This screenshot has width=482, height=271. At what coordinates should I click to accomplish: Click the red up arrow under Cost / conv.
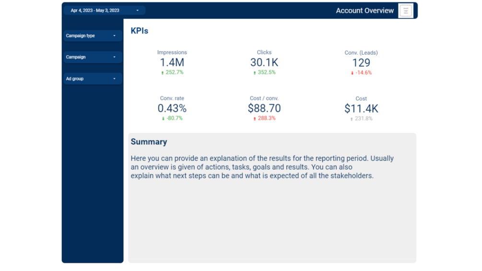click(x=255, y=118)
